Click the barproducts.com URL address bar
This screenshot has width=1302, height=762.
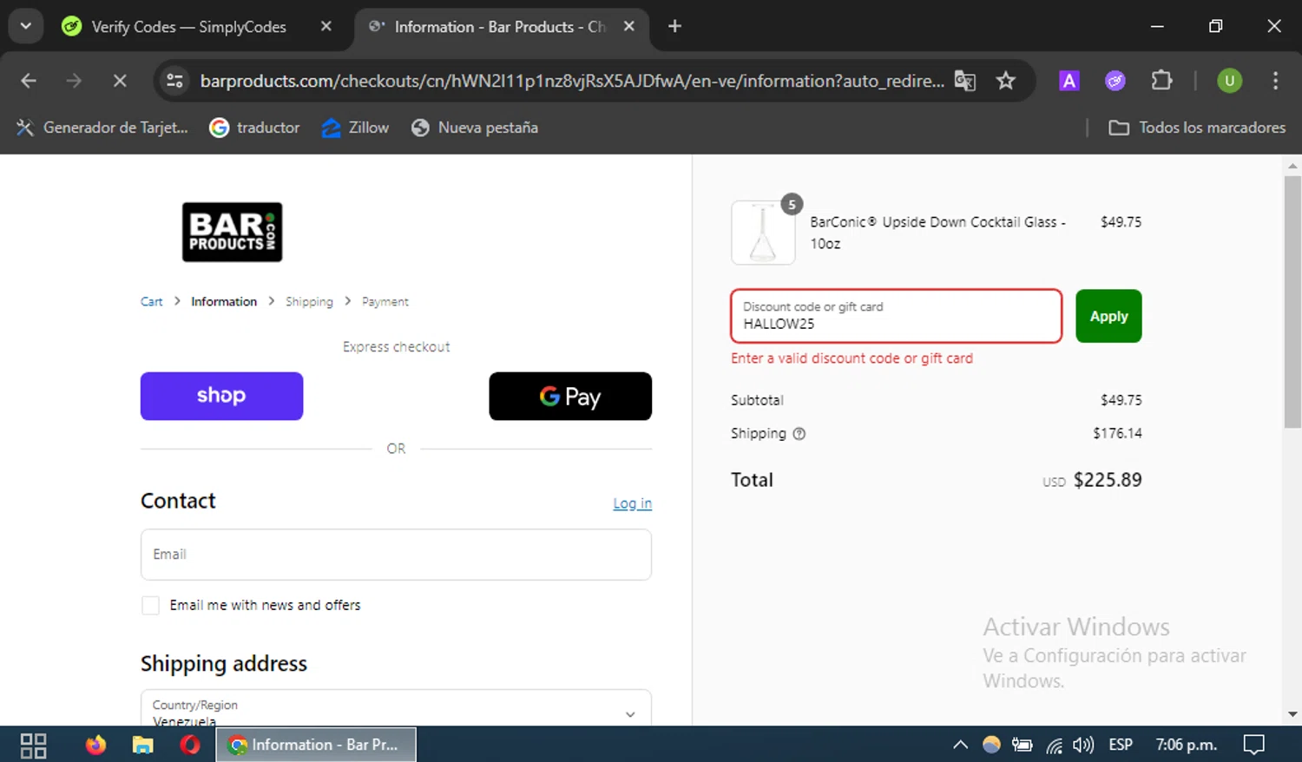click(x=572, y=81)
